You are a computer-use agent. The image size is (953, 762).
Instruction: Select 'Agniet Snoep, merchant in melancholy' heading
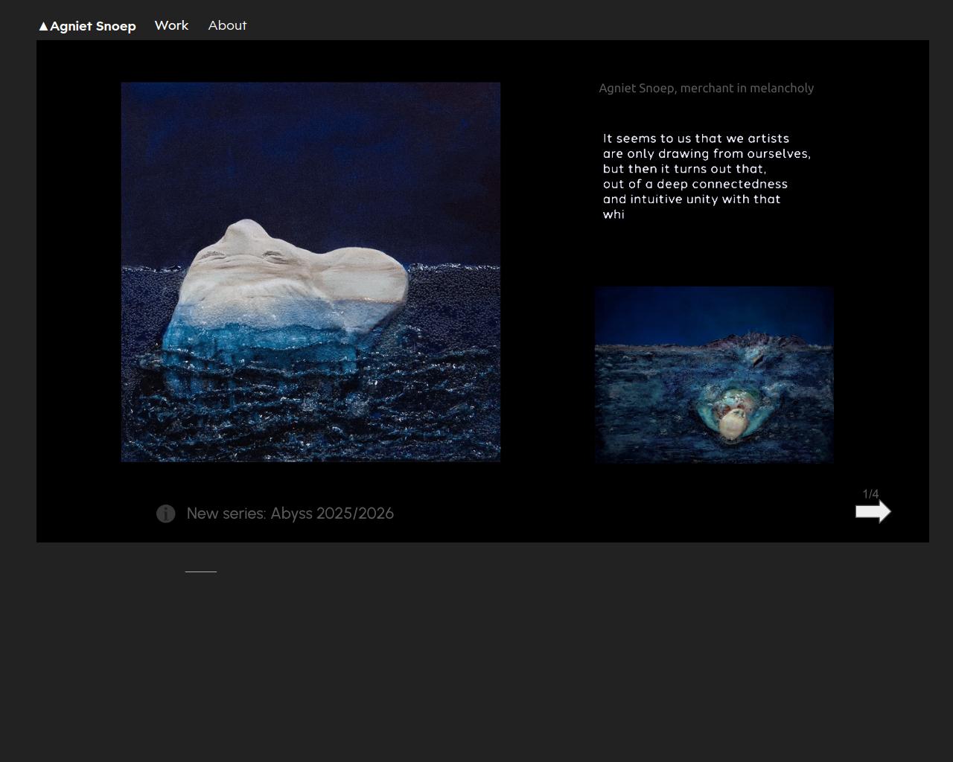tap(706, 88)
